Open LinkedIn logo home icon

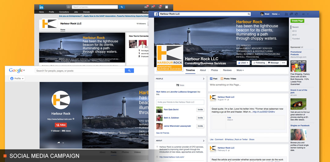[42, 7]
